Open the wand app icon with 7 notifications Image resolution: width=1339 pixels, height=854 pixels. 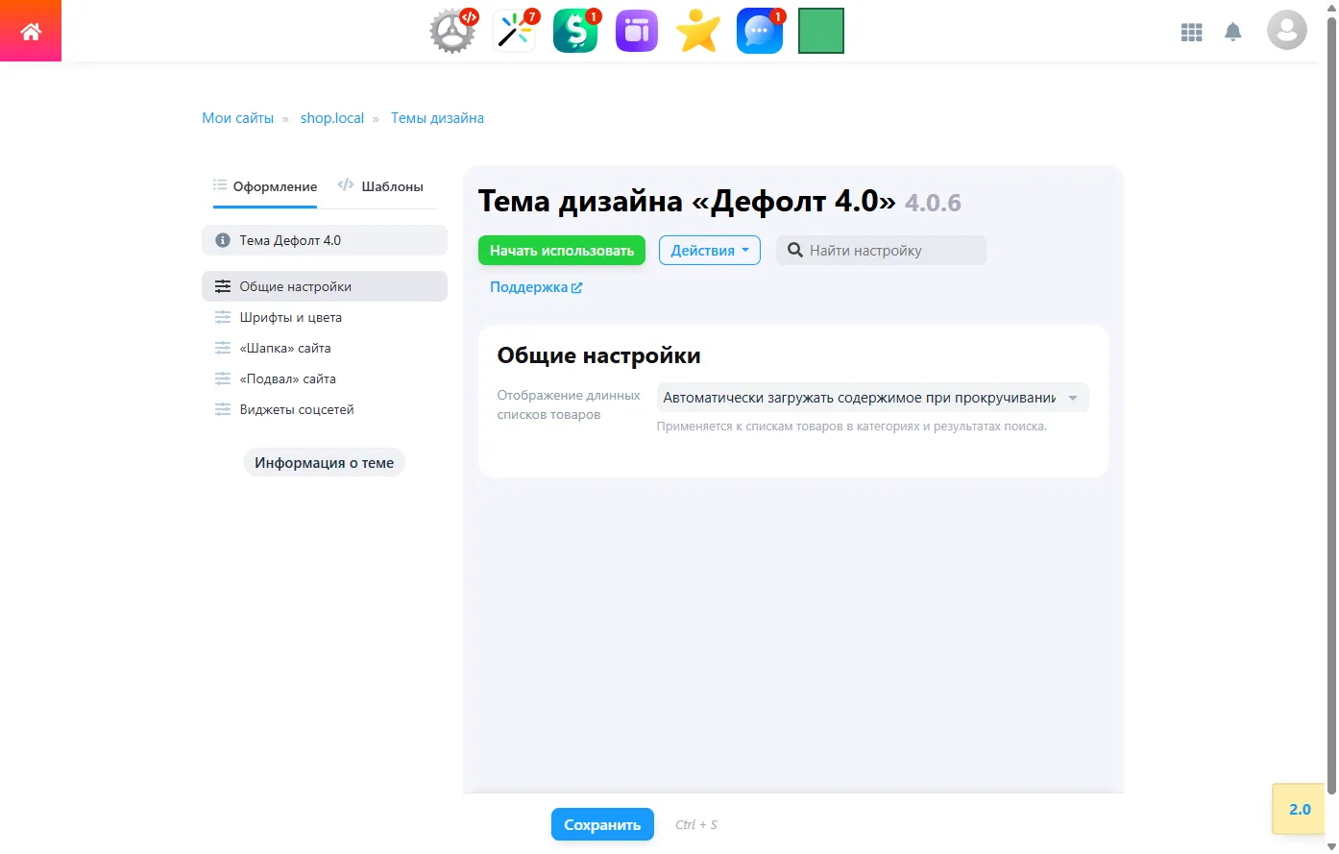point(513,30)
